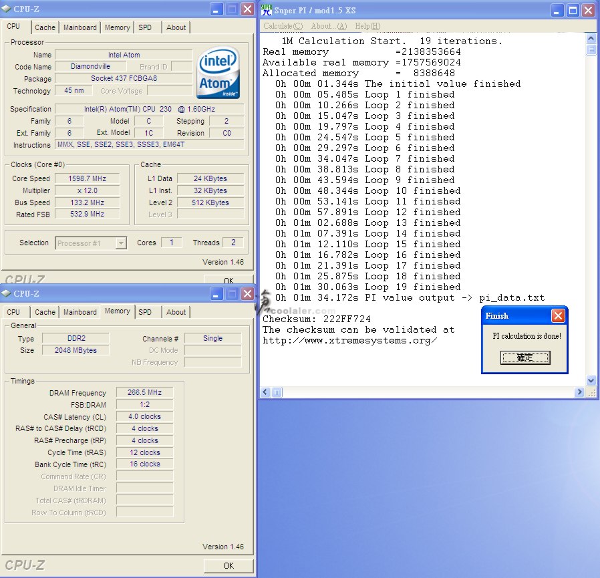Click the Code Name field Diamondville
The height and width of the screenshot is (578, 600).
[90, 66]
